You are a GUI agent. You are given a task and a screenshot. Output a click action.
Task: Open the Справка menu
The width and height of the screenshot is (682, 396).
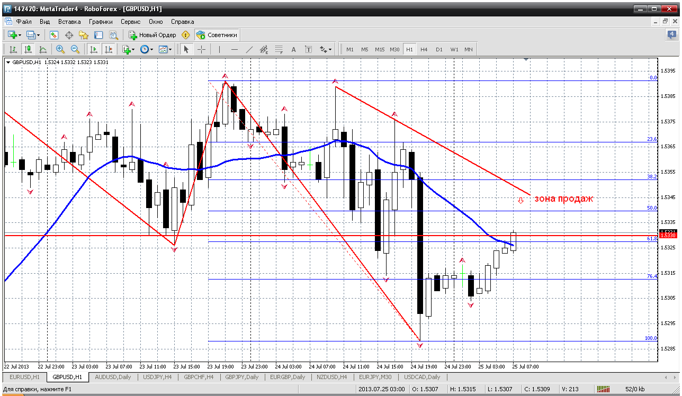(x=183, y=22)
